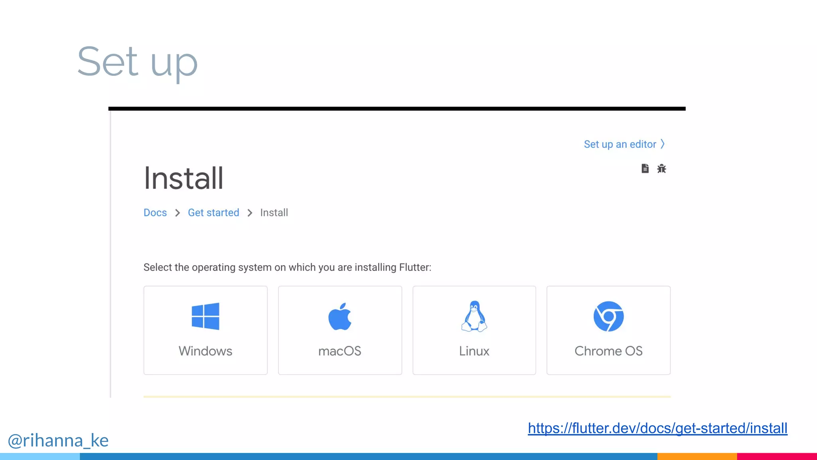This screenshot has height=460, width=817.
Task: Click the @rihanna_ke handle
Action: [x=58, y=440]
